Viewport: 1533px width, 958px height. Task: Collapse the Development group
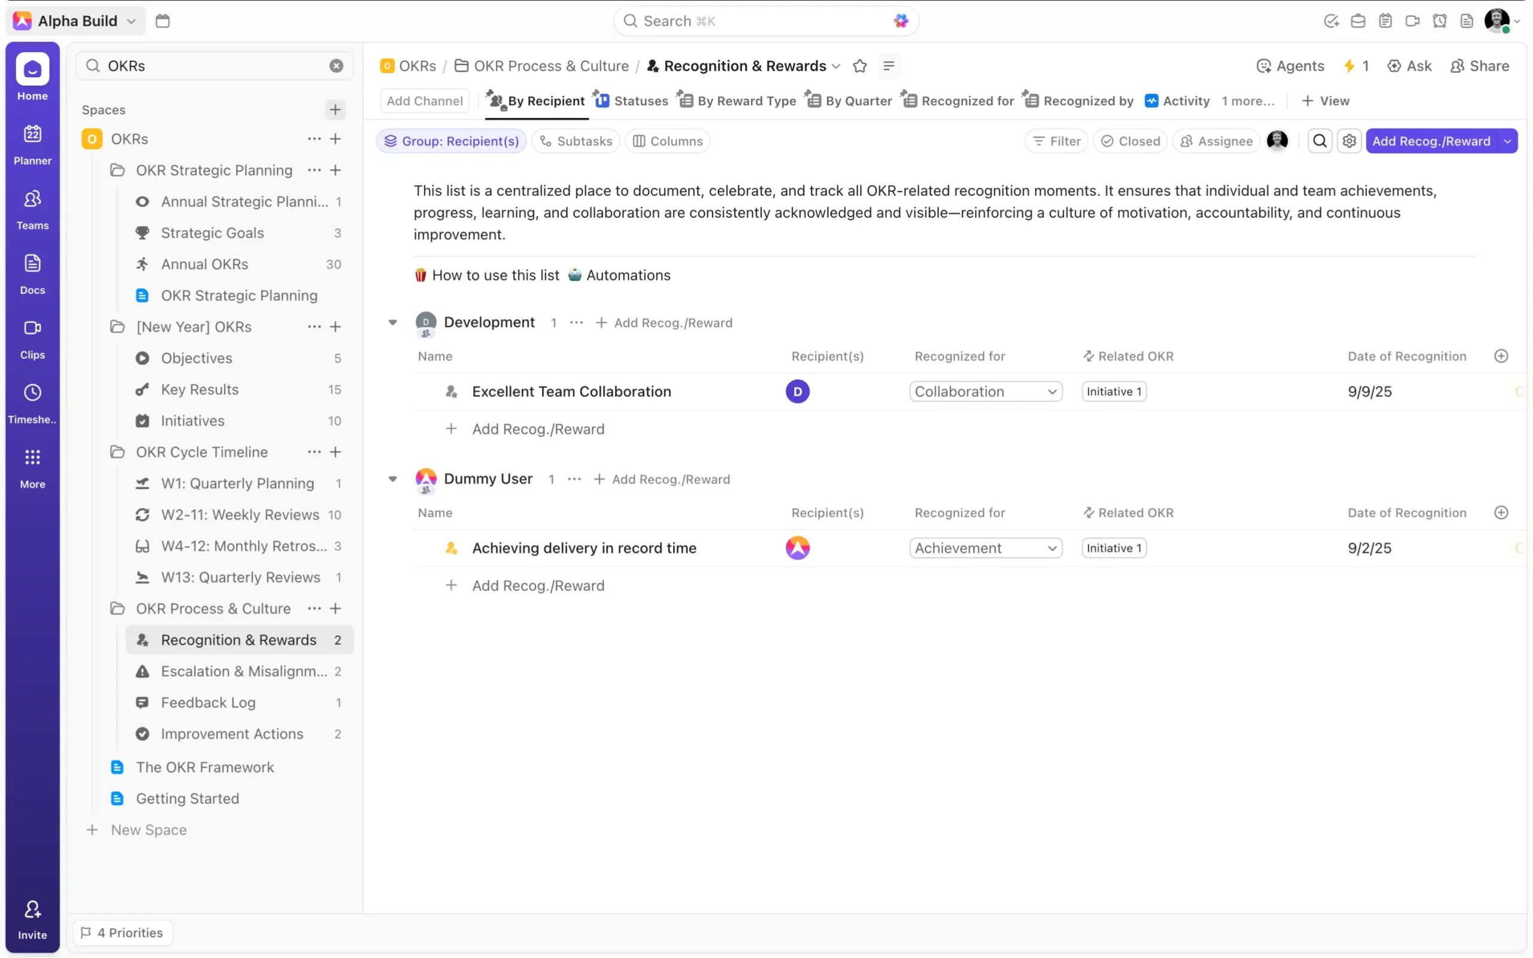point(393,323)
